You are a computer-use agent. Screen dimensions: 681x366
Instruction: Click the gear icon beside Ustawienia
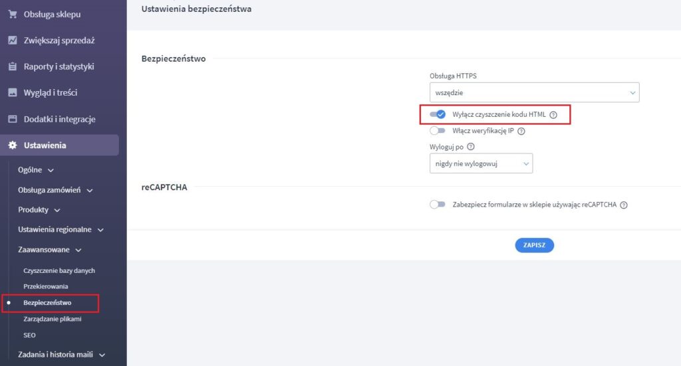click(12, 145)
